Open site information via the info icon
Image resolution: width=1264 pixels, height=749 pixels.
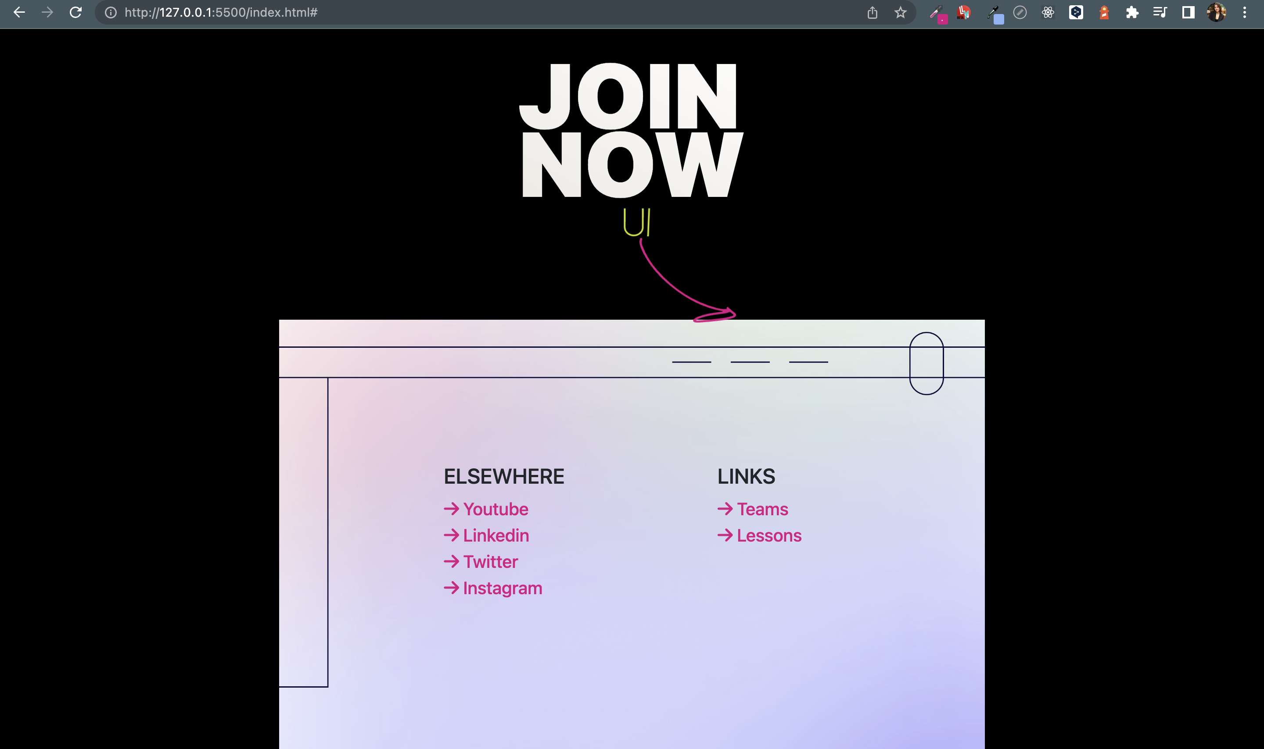coord(110,12)
